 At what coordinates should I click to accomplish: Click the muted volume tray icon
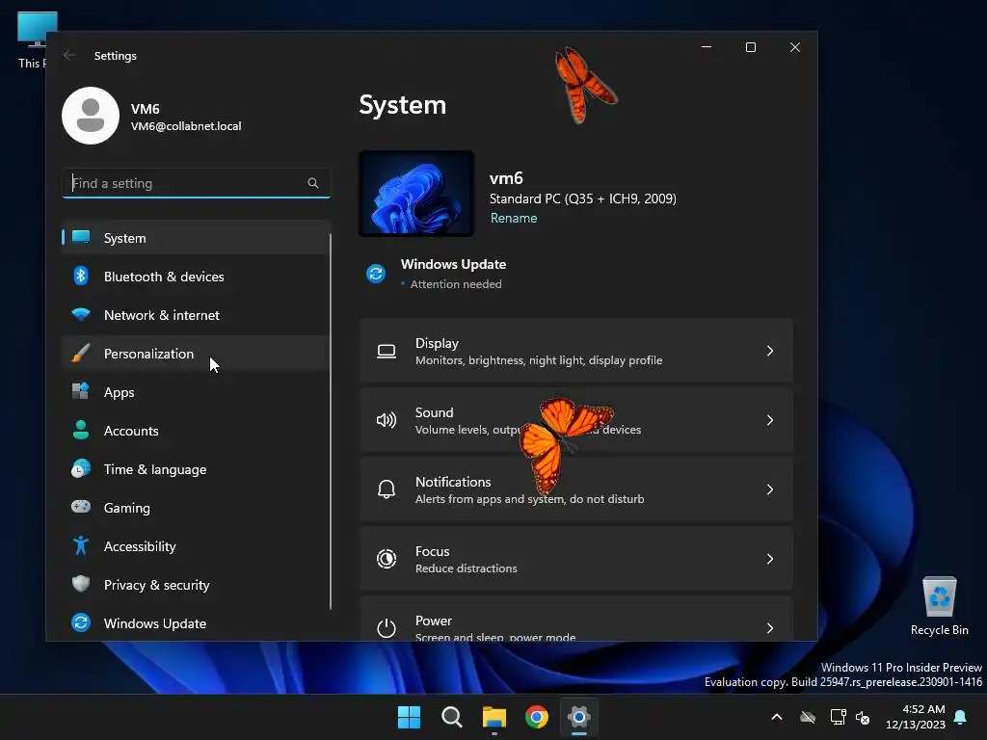tap(863, 717)
